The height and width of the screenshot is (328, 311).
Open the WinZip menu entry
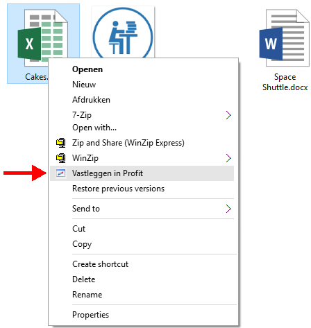142,158
